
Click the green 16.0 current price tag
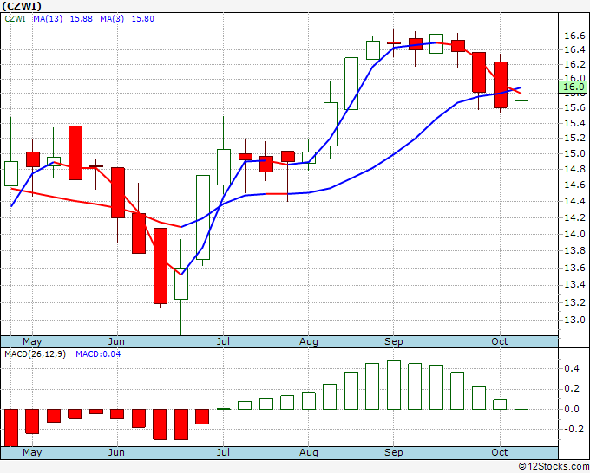coord(573,87)
